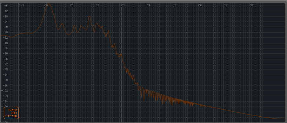Screen dimensions: 287x123
Task: Click the −54 dB scale label
Action: coord(5,48)
